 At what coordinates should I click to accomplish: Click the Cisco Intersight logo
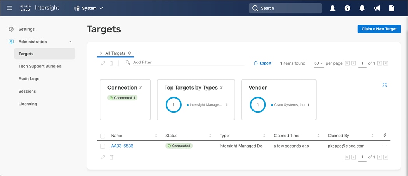click(39, 8)
